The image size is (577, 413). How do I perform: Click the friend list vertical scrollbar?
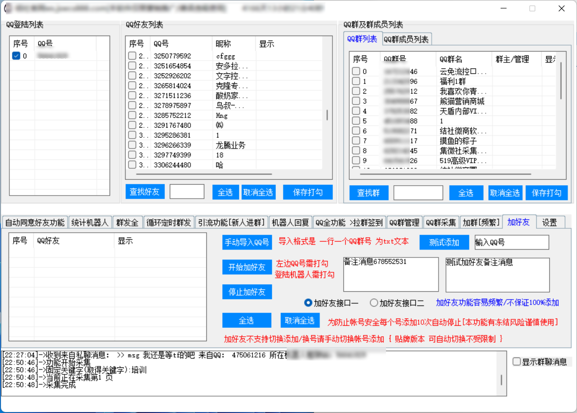tap(327, 115)
